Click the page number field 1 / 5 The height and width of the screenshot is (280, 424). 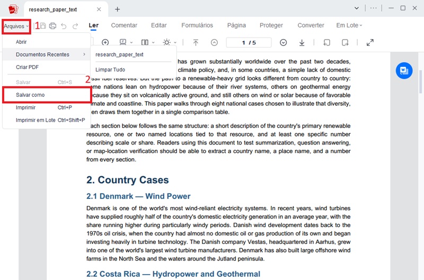click(x=249, y=43)
